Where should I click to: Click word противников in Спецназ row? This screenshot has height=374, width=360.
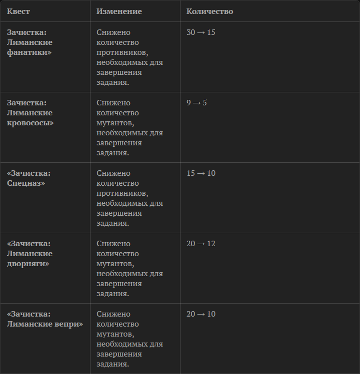point(122,193)
